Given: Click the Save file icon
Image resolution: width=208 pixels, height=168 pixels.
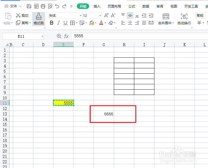Looking at the screenshot, I should click(x=29, y=6).
